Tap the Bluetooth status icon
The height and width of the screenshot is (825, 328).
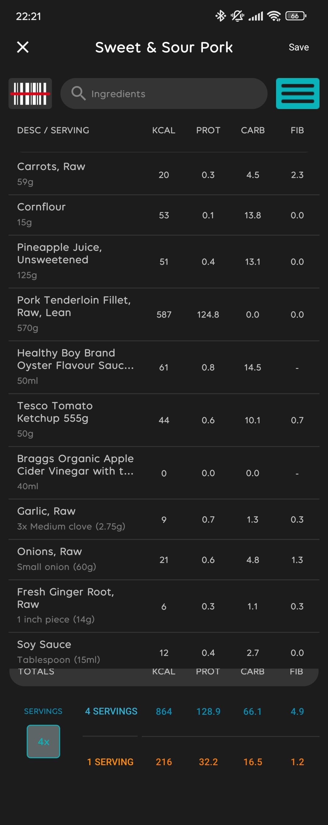[x=220, y=16]
